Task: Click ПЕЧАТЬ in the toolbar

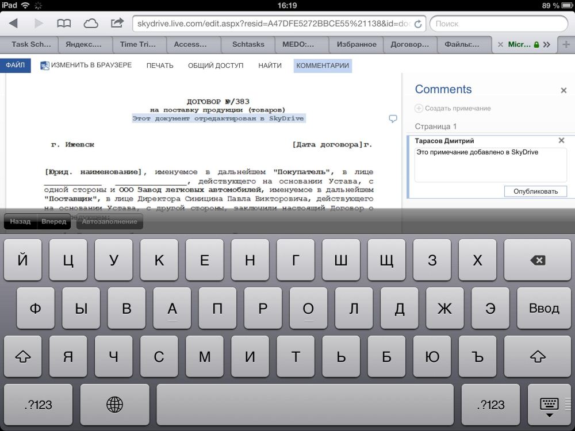Action: coord(160,66)
